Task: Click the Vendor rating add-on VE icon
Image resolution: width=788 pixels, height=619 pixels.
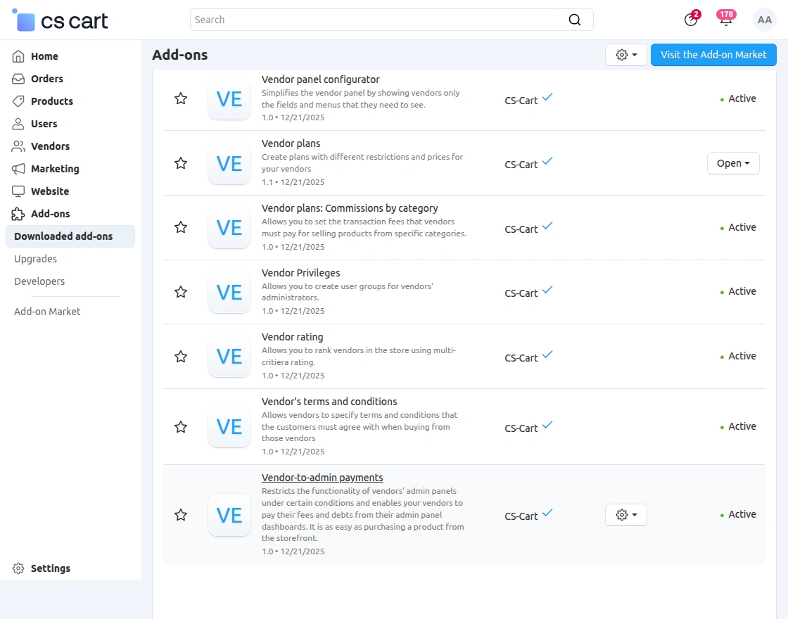Action: (229, 356)
